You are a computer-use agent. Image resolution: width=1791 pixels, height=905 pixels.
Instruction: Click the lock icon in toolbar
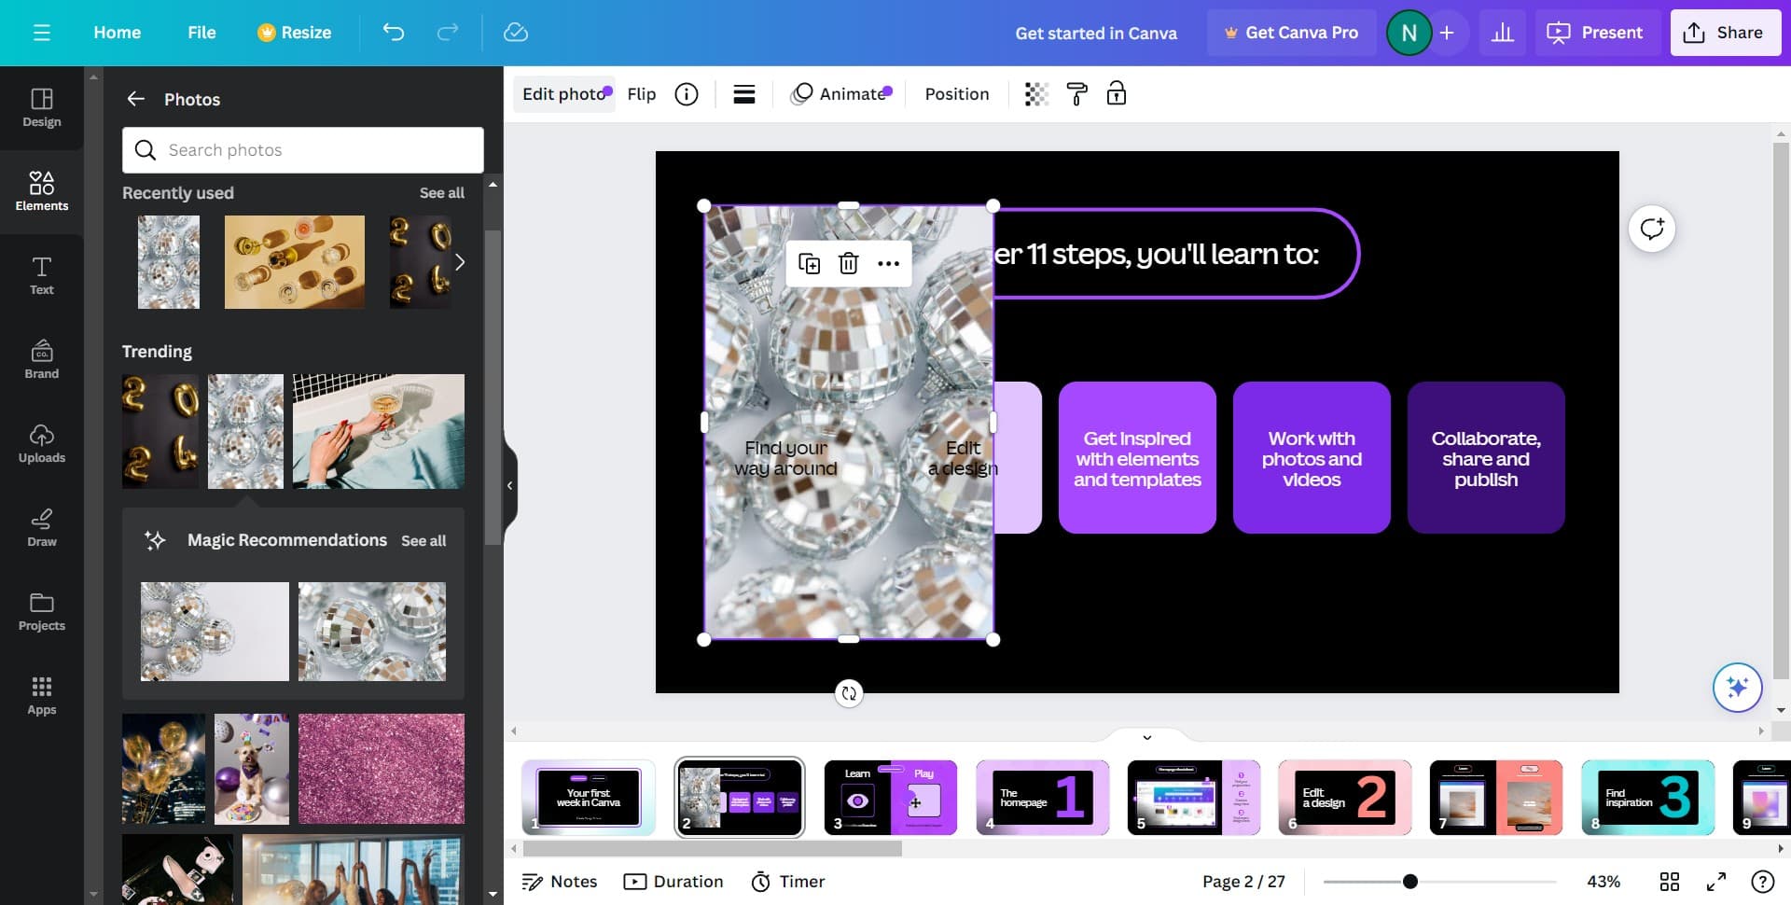pos(1117,94)
